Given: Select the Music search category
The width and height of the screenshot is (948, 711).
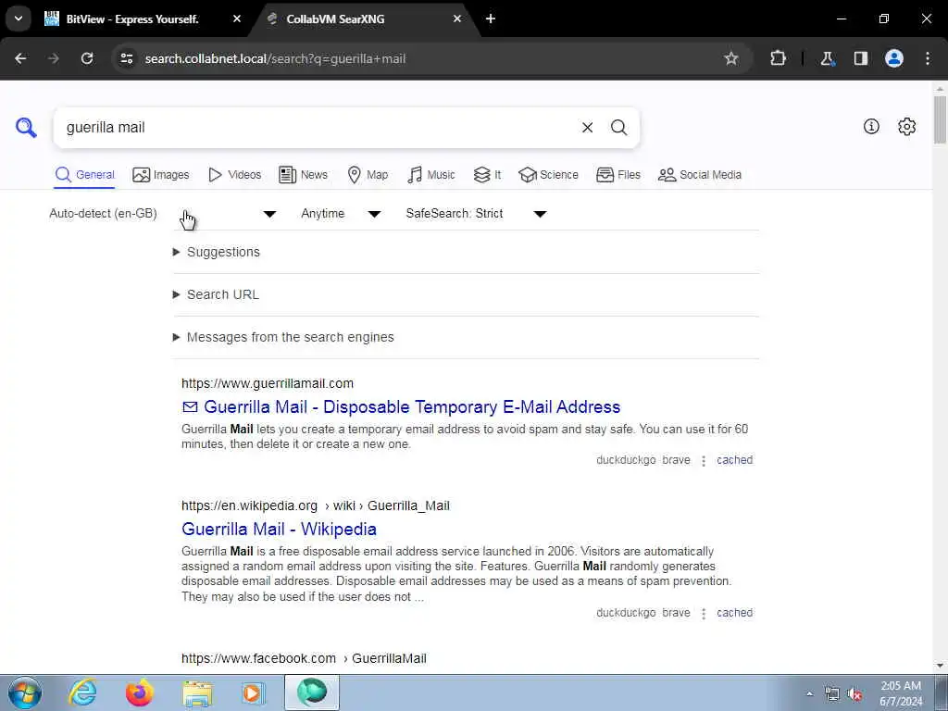Looking at the screenshot, I should pyautogui.click(x=431, y=175).
